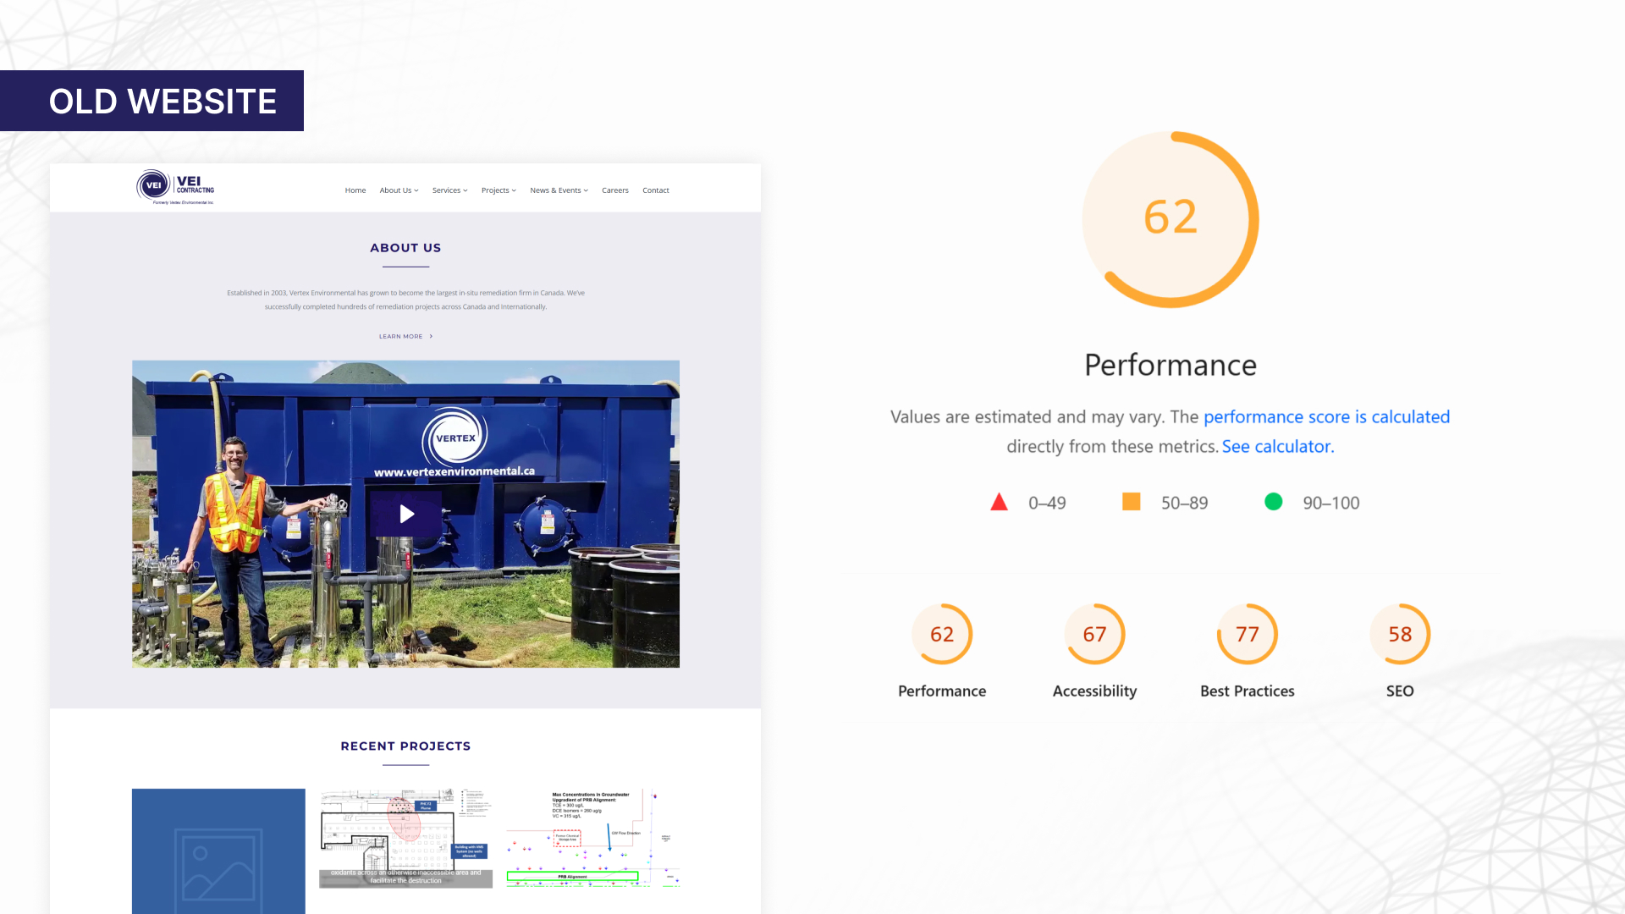Click the large 62 performance gauge
1625x914 pixels.
(x=1171, y=218)
